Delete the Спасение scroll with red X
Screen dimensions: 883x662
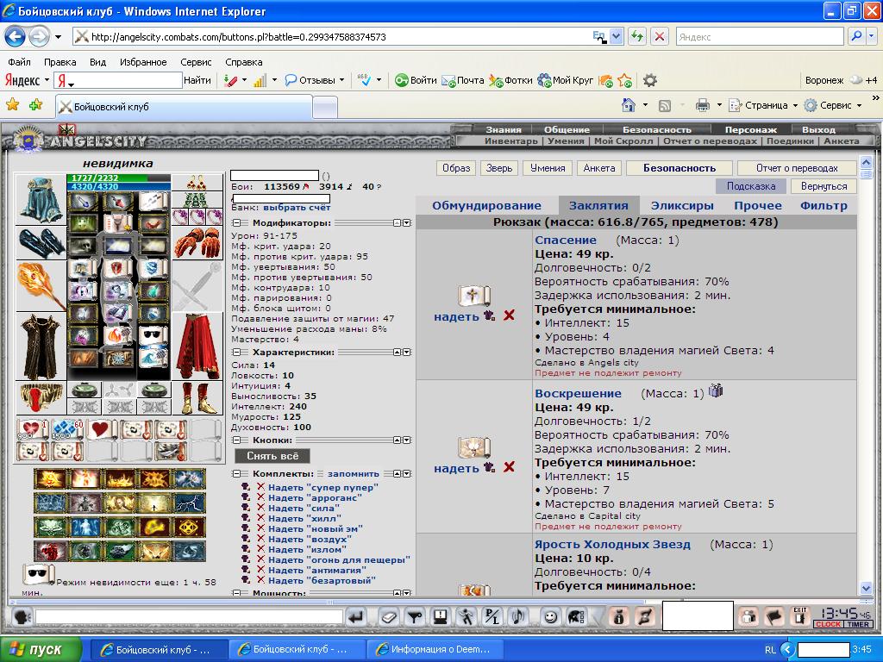509,315
